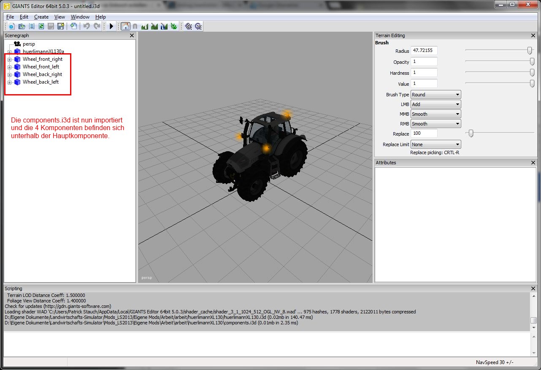Close the Terrain Editing panel
The height and width of the screenshot is (370, 541).
[x=533, y=36]
